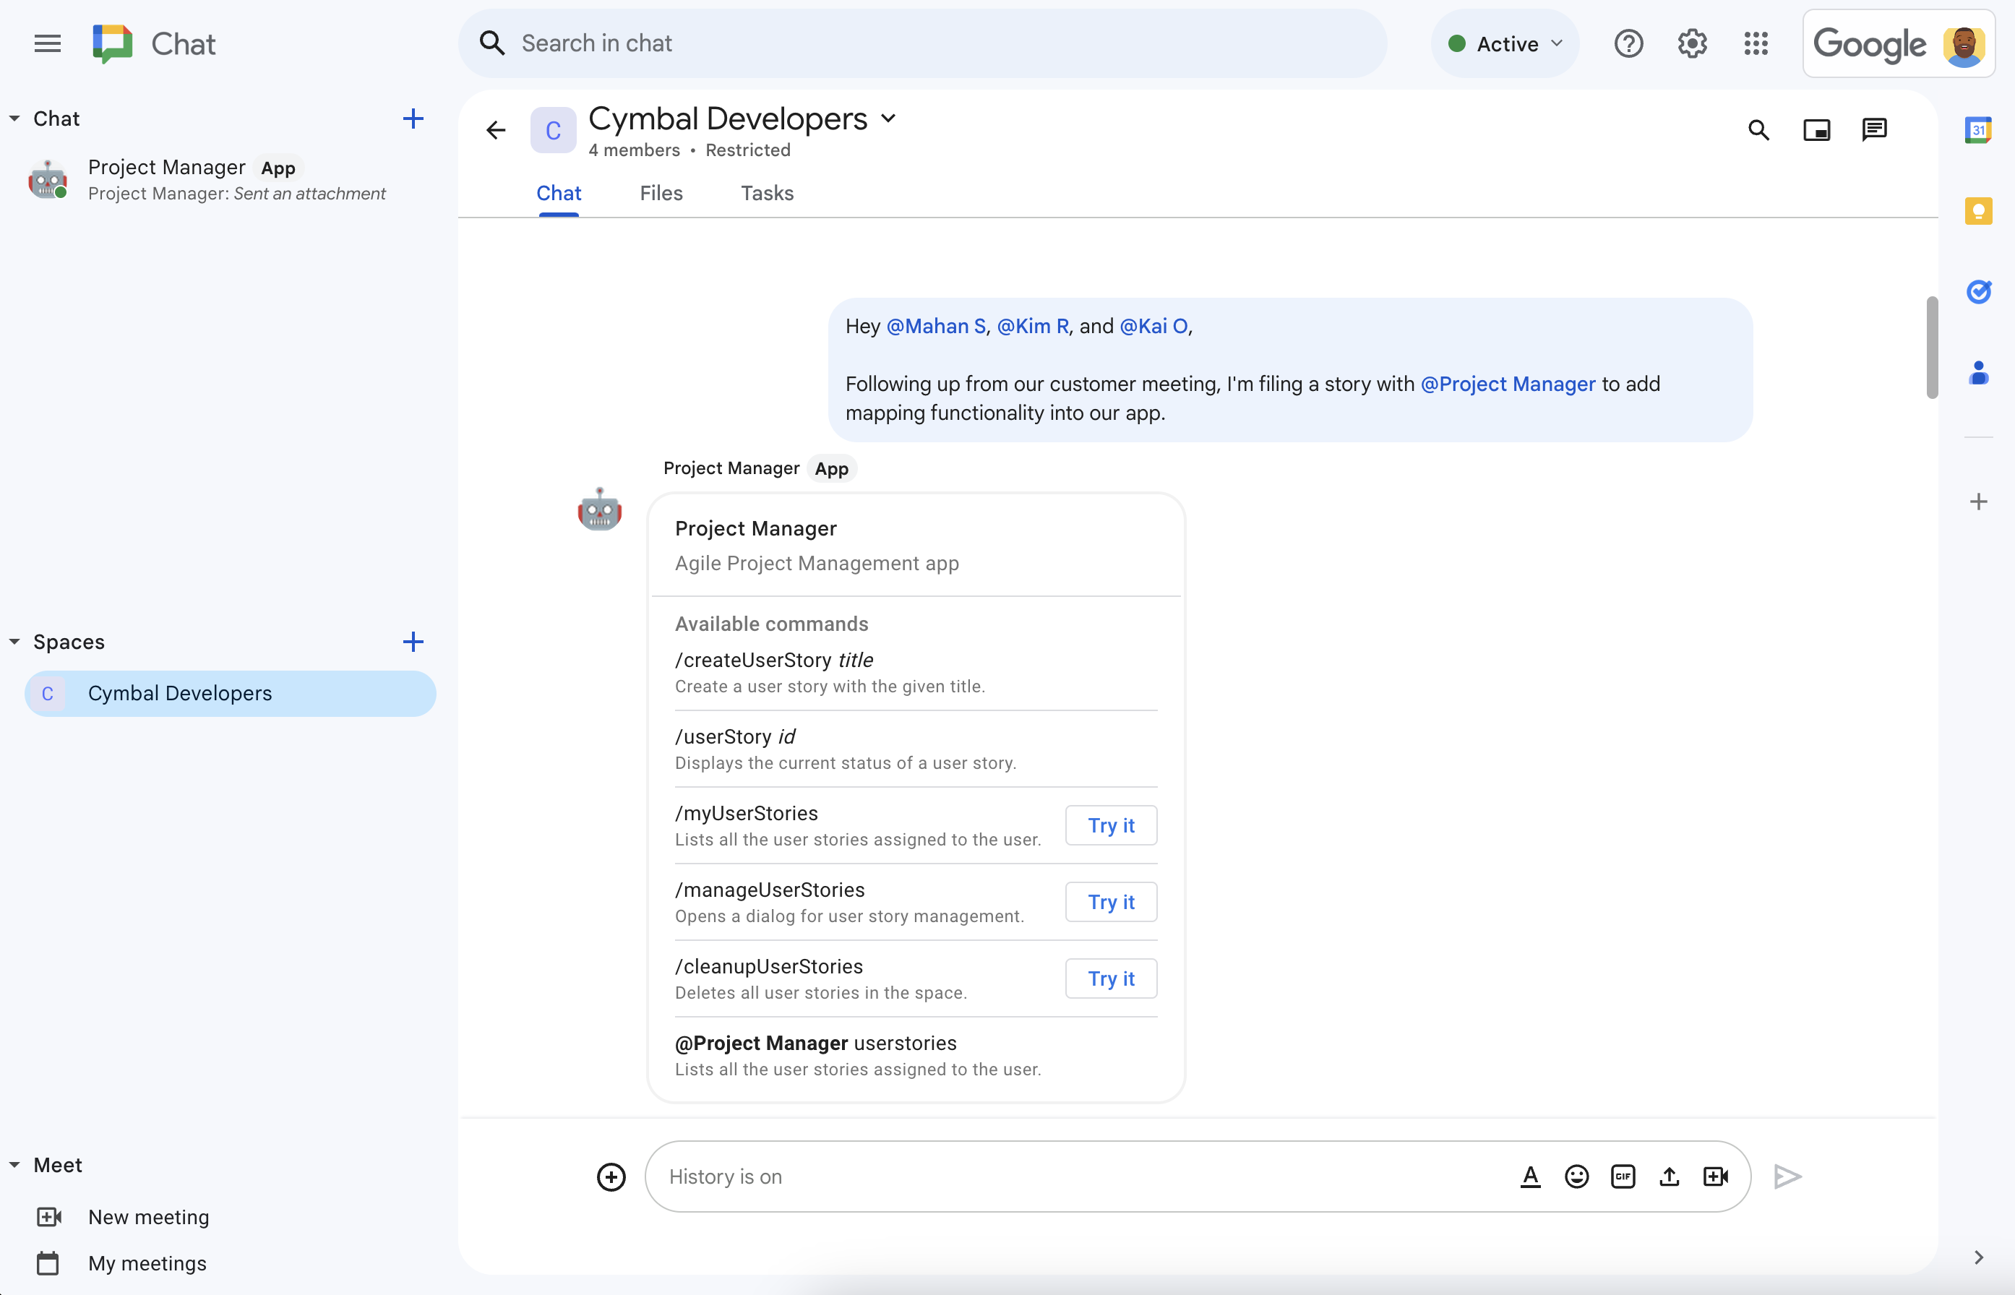
Task: Click the help circle icon
Action: tap(1629, 43)
